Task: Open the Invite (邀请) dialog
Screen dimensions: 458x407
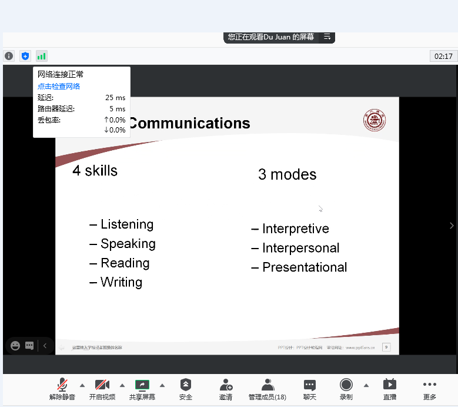Action: point(226,389)
